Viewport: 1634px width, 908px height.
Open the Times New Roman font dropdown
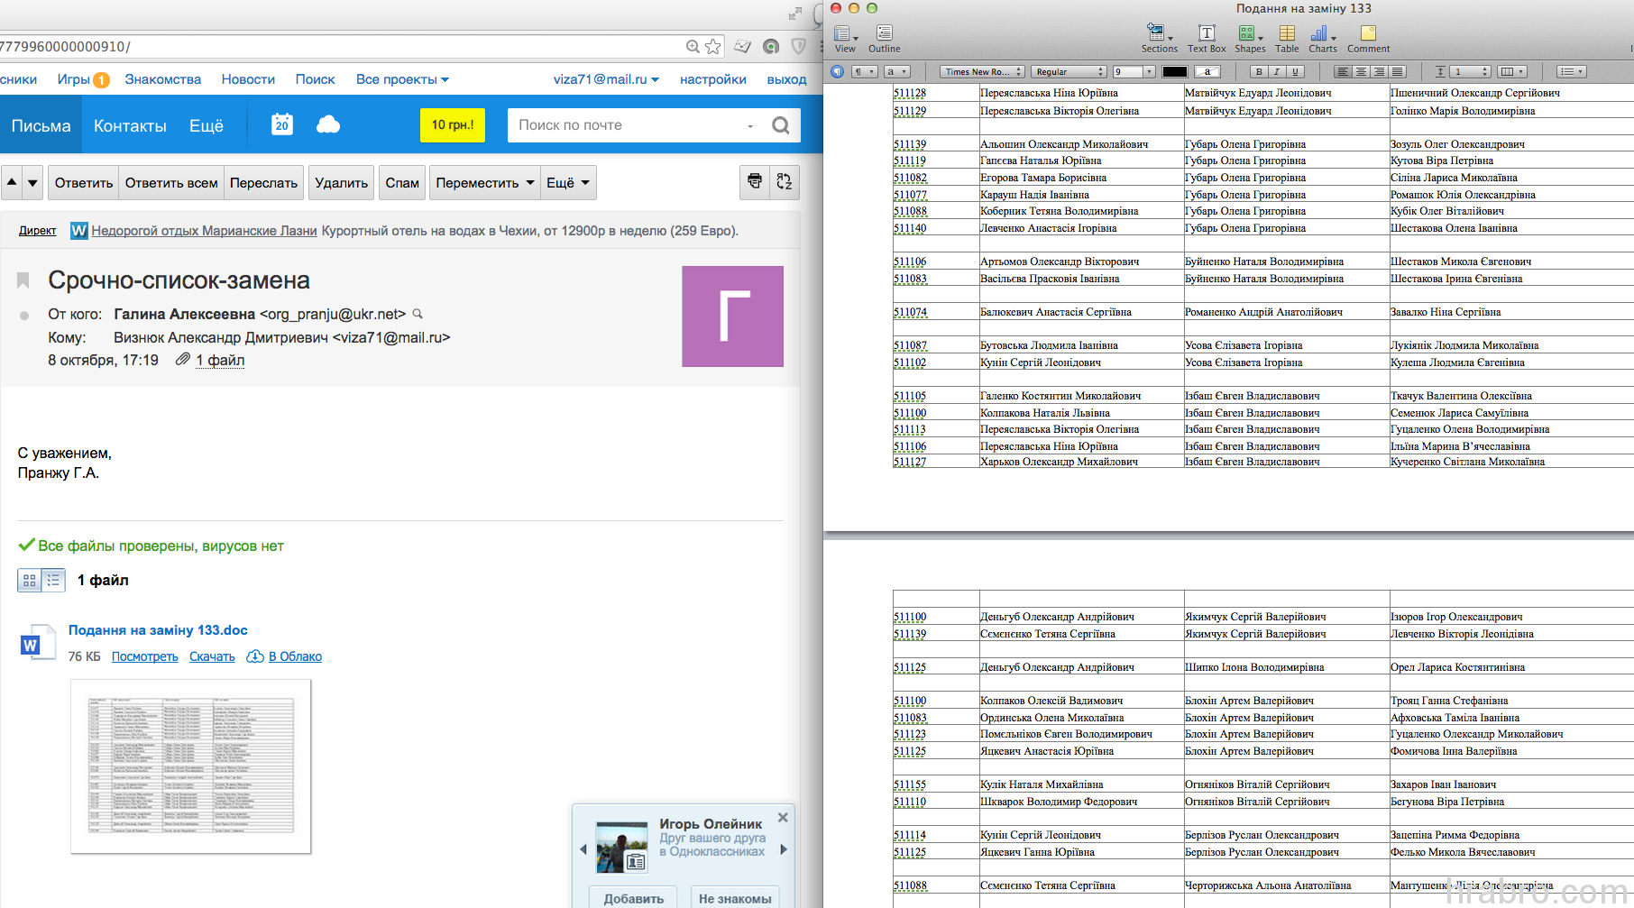point(982,72)
